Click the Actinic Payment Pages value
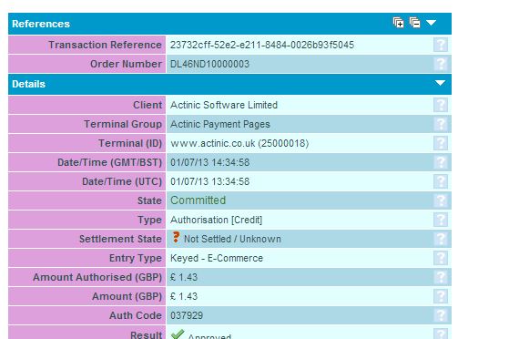The image size is (519, 339). pos(220,124)
